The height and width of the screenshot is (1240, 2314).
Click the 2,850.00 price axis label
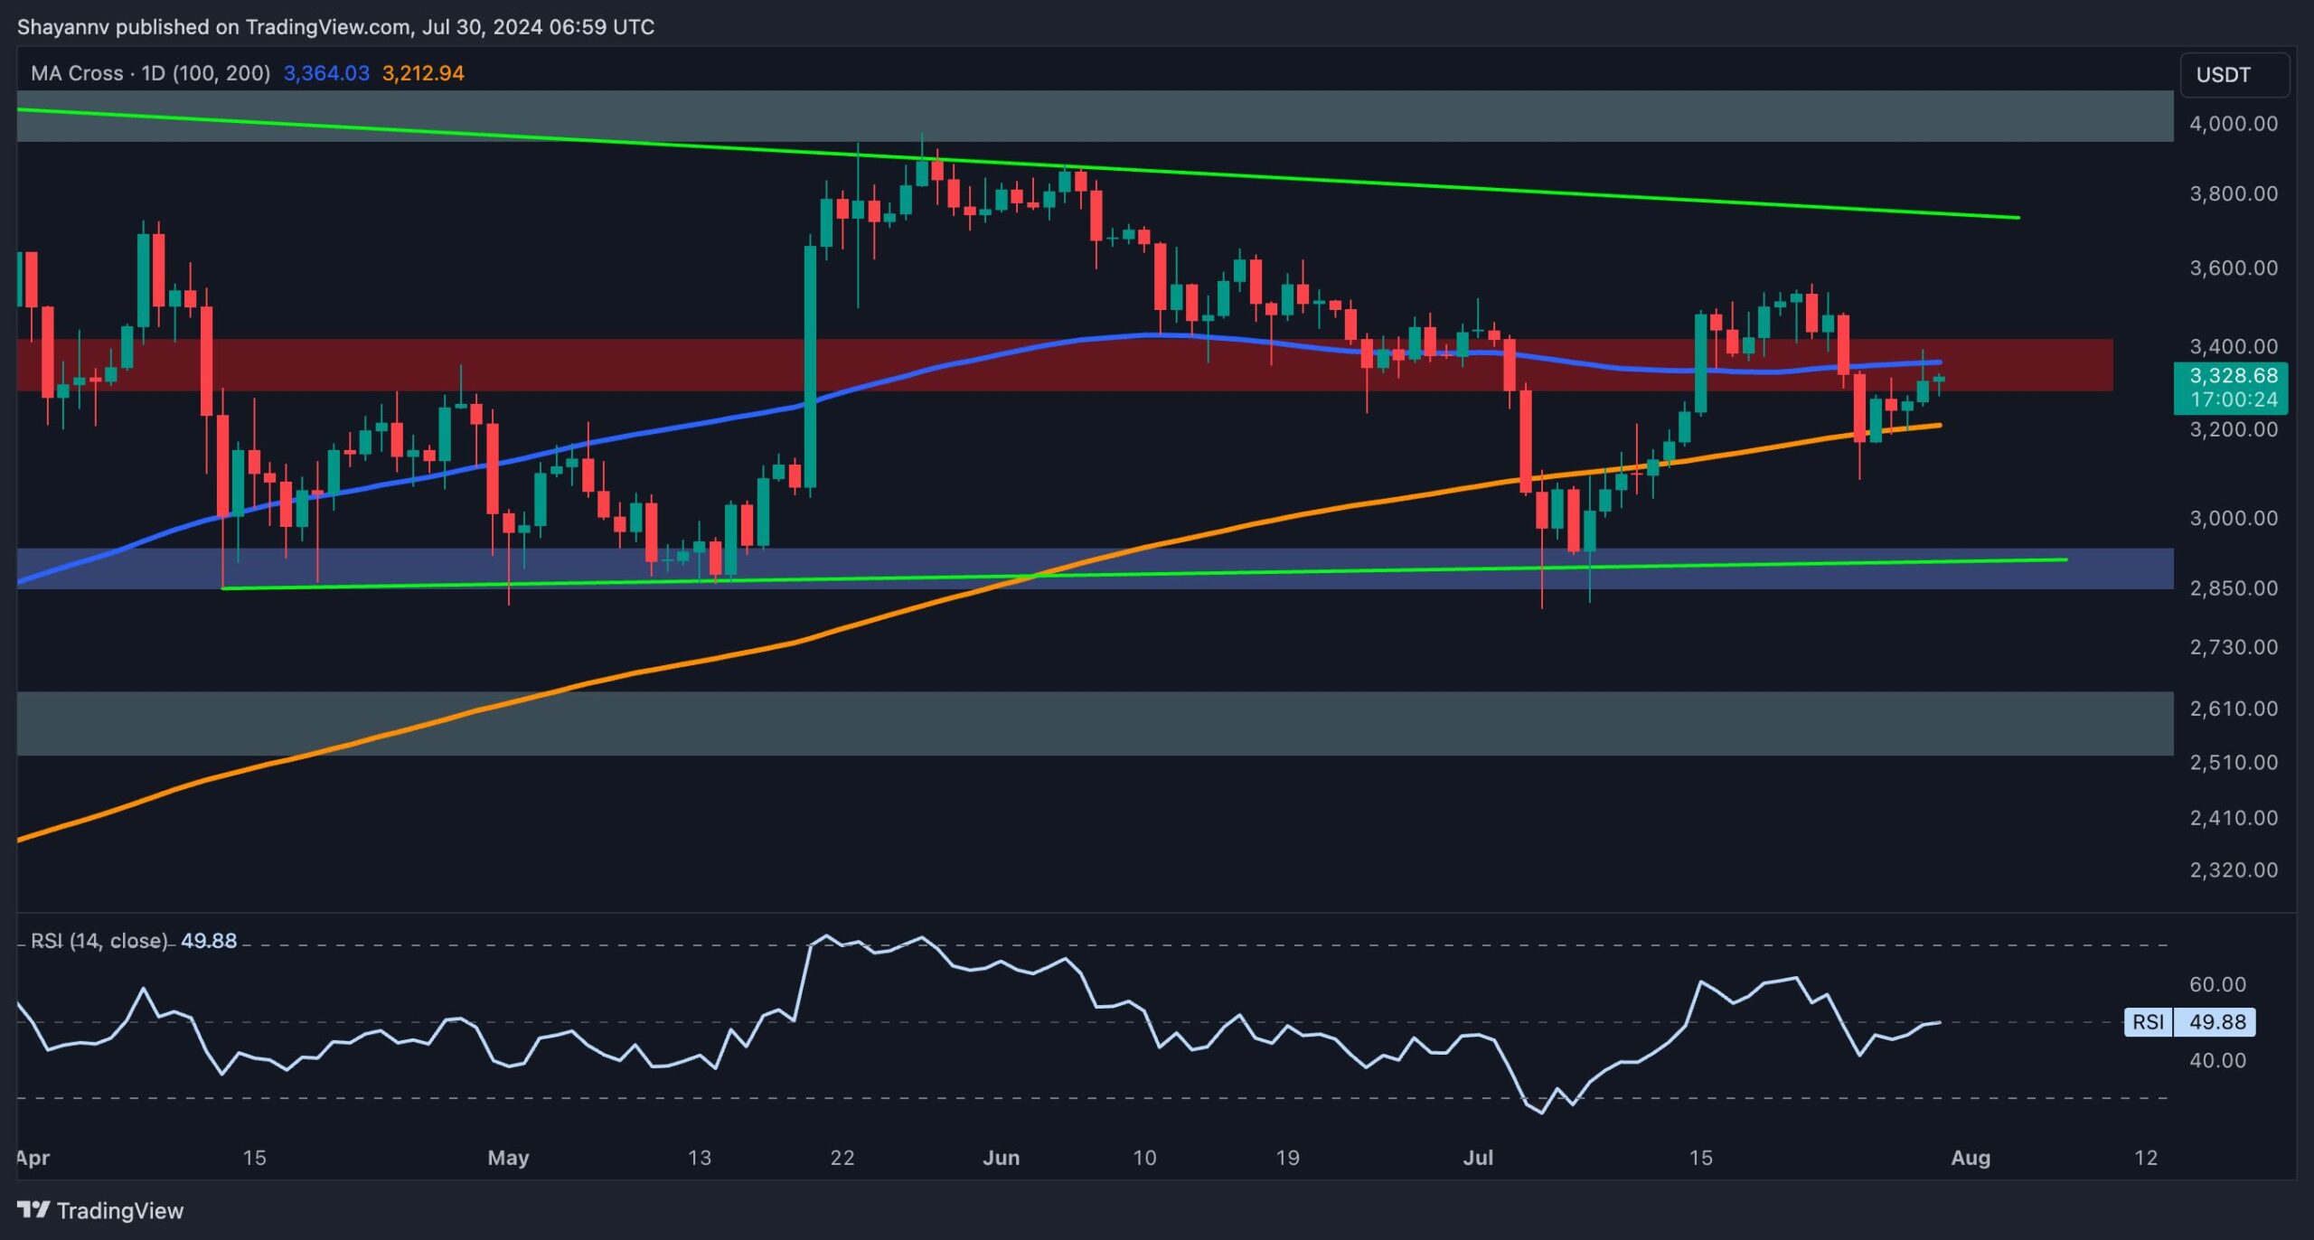point(2233,588)
